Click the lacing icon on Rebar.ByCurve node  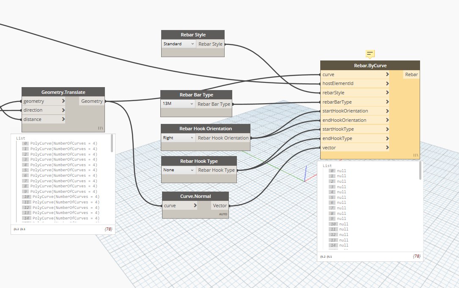416,155
